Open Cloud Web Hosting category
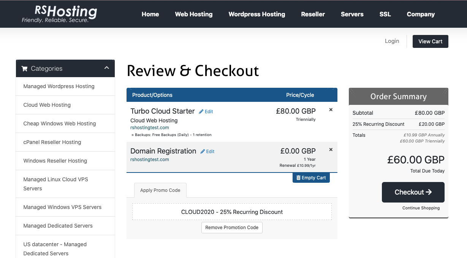Viewport: 467px width, 258px height. (65, 105)
